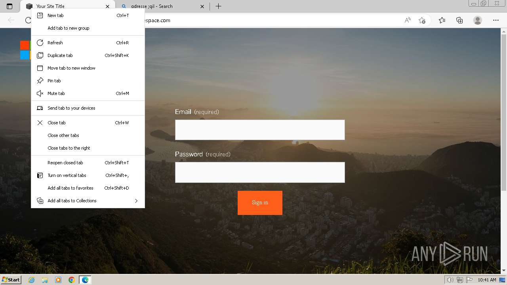Choose Close tabs to the right
This screenshot has height=285, width=507.
point(88,148)
